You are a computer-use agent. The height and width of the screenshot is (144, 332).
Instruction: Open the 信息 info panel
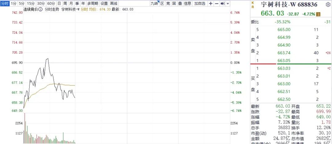click(x=188, y=3)
